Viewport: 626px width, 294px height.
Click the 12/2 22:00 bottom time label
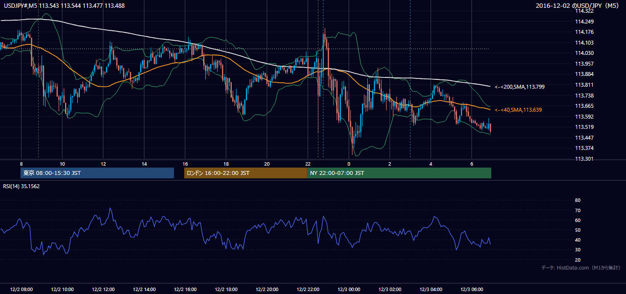(x=308, y=289)
